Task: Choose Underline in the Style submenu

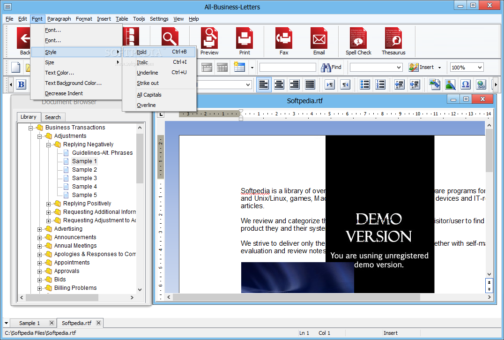Action: click(159, 72)
